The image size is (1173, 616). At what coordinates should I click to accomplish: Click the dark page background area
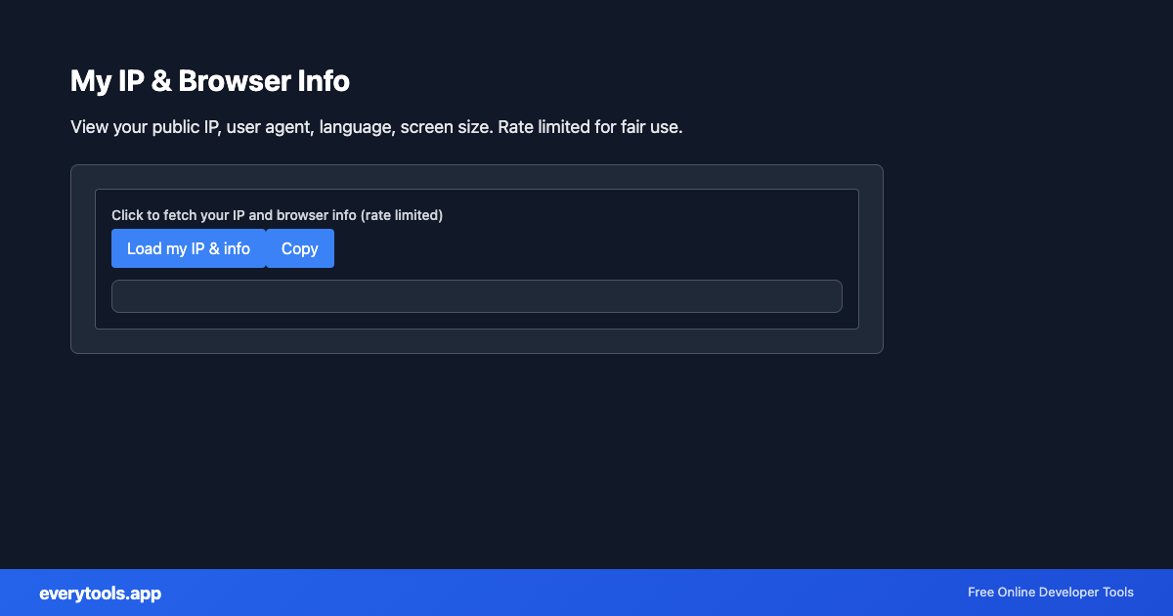[586, 460]
